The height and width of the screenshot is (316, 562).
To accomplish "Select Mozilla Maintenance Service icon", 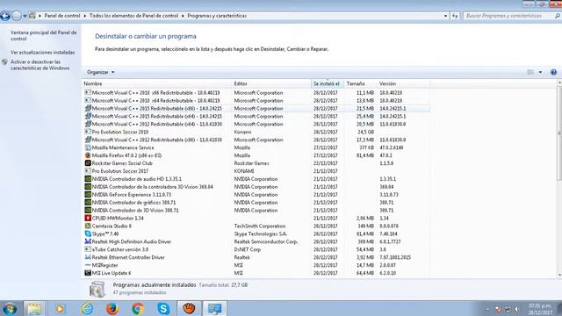I will point(88,147).
